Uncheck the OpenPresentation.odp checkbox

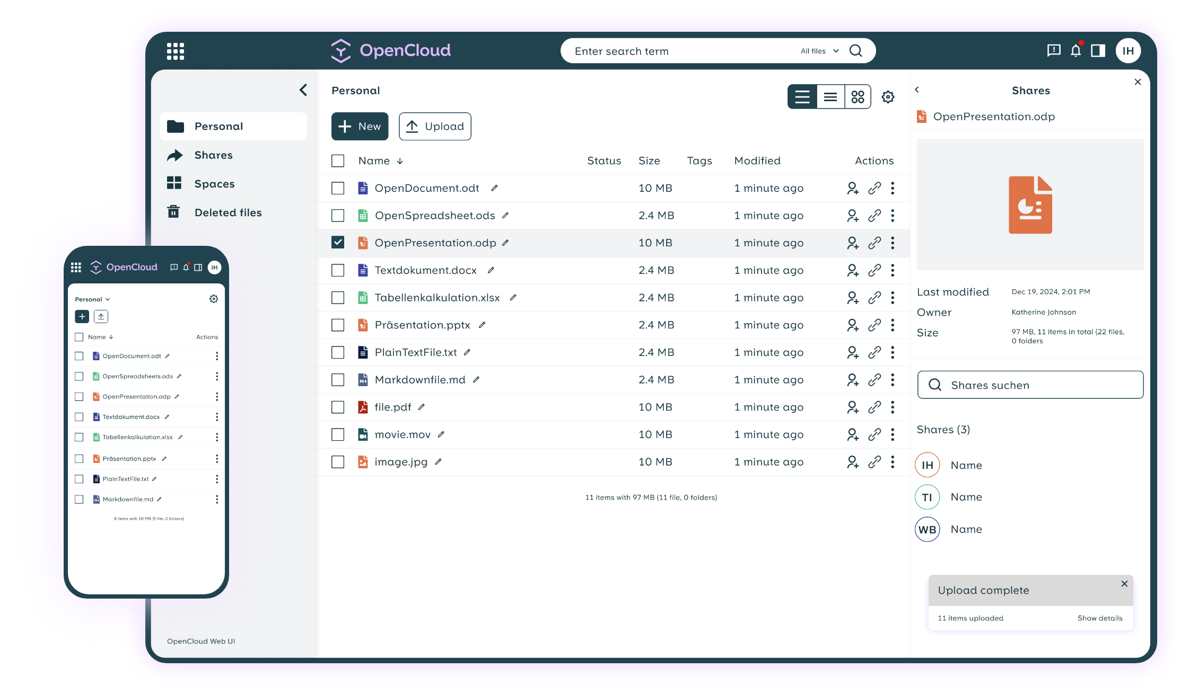click(x=338, y=243)
